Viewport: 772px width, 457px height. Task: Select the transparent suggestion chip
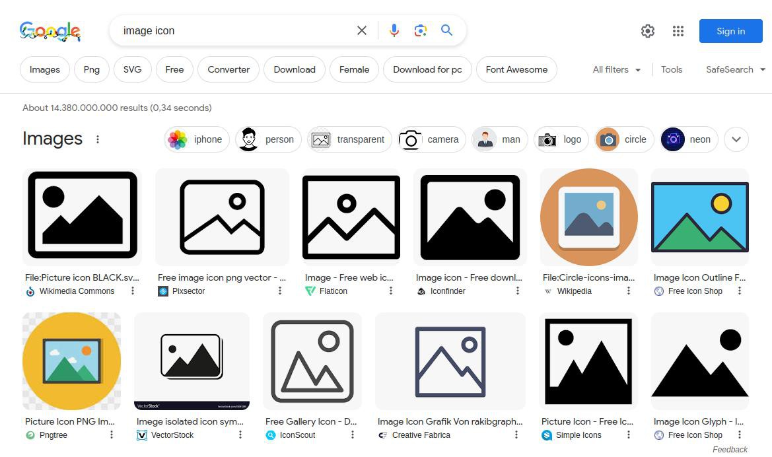pos(349,139)
